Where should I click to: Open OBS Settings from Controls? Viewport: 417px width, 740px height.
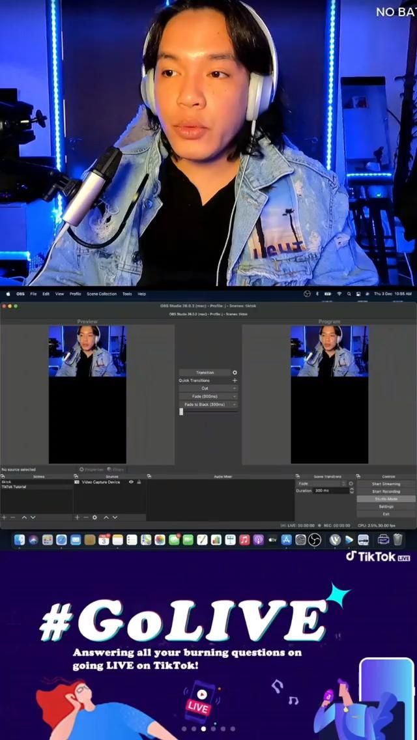point(386,506)
